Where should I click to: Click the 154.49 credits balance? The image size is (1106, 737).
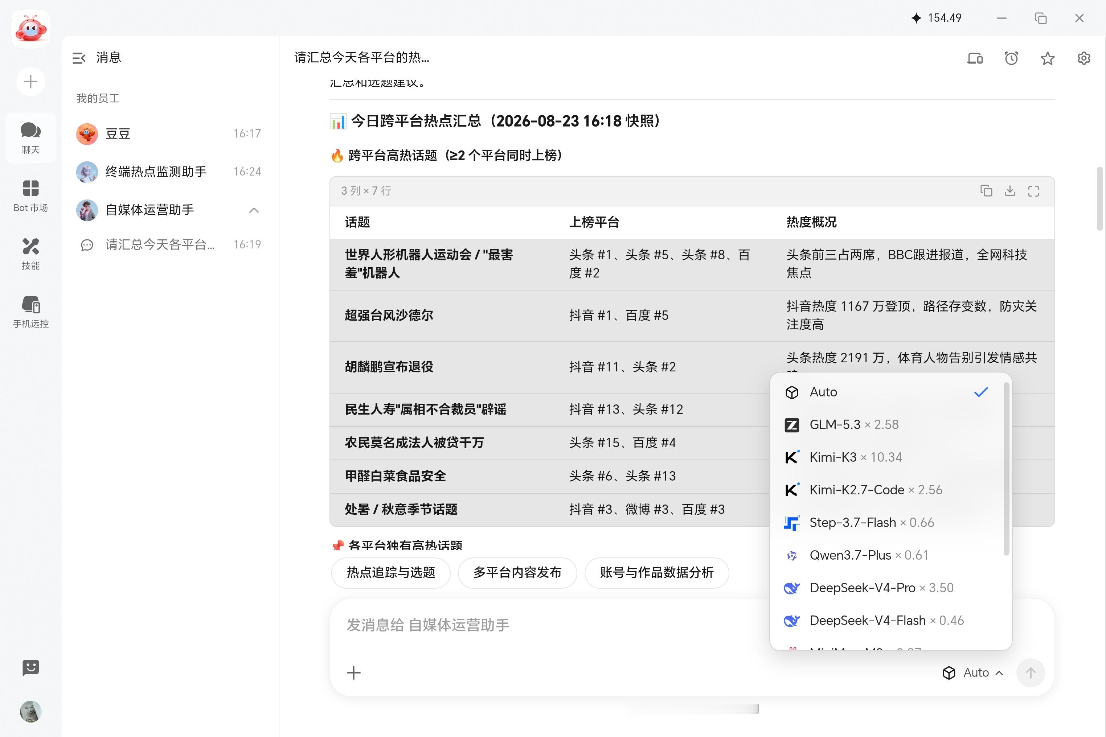pyautogui.click(x=936, y=18)
